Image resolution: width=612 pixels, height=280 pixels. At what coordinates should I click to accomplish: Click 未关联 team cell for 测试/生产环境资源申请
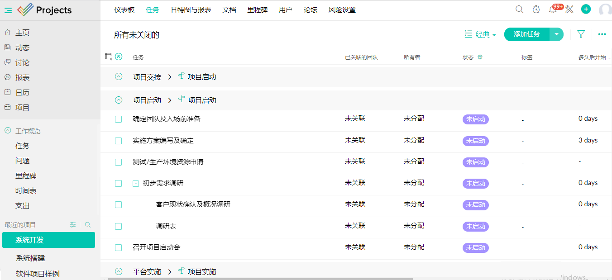click(355, 161)
